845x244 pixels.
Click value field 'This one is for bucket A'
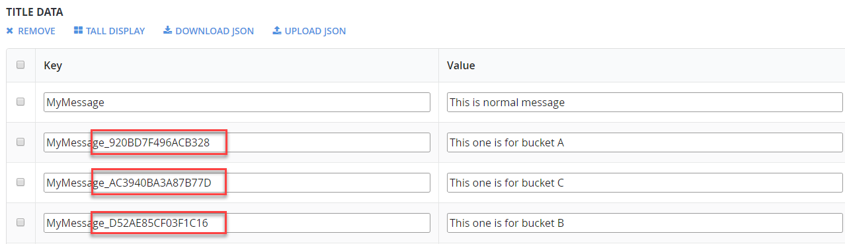(645, 142)
